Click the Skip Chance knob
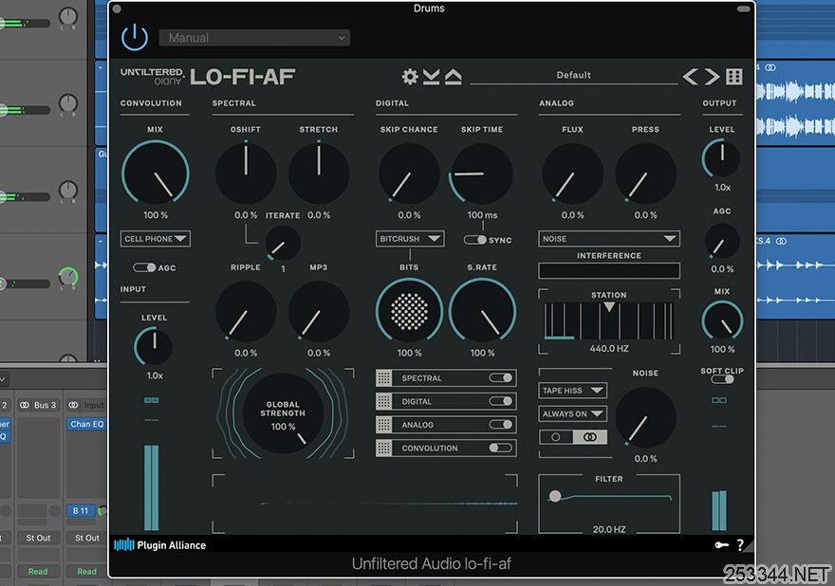 (409, 174)
